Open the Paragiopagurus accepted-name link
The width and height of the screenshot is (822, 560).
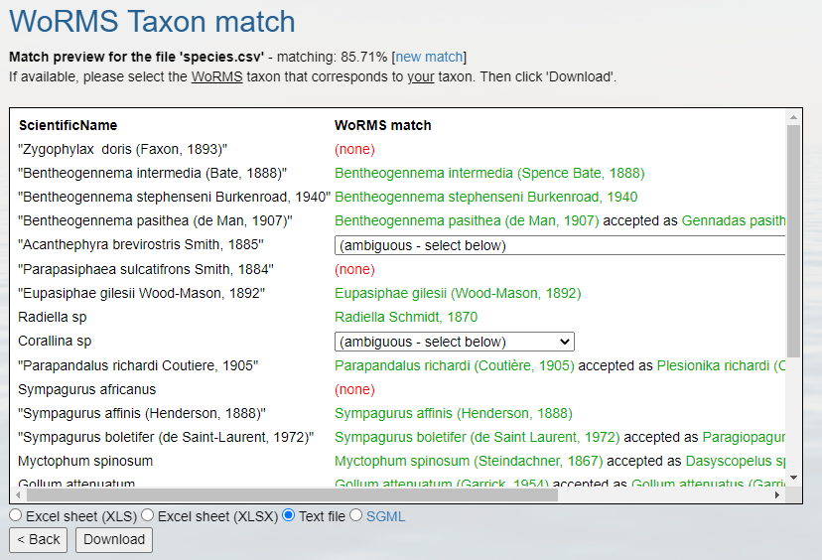[x=744, y=437]
